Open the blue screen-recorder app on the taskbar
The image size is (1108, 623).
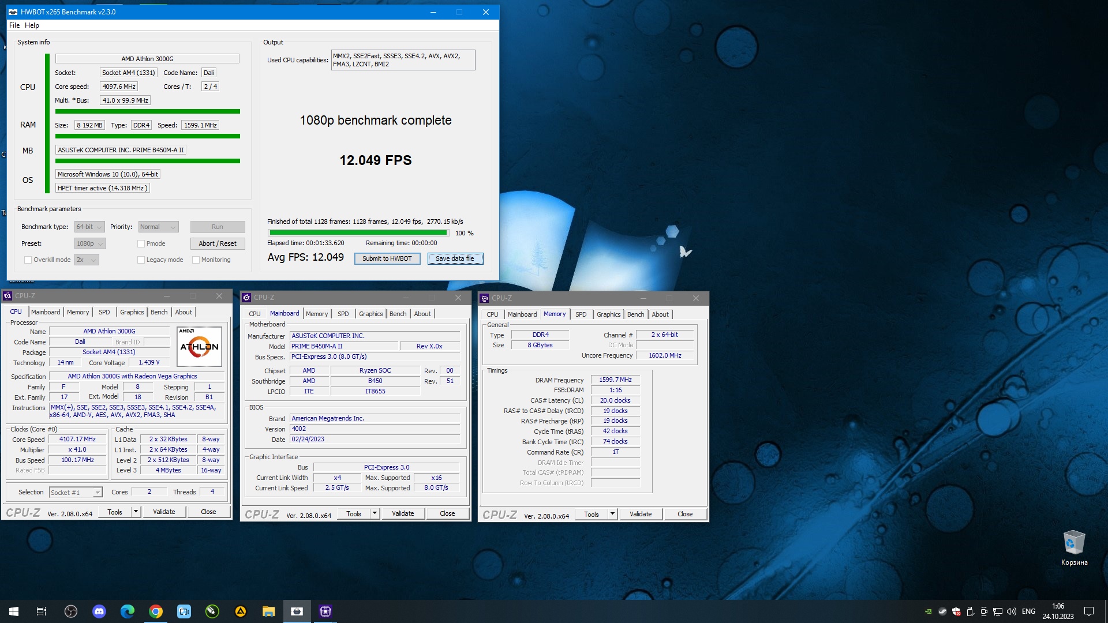tap(184, 611)
